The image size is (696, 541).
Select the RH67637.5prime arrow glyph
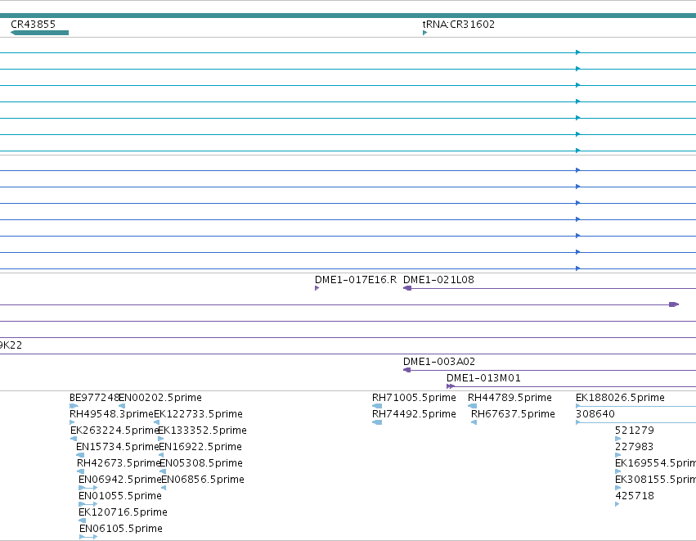click(474, 422)
